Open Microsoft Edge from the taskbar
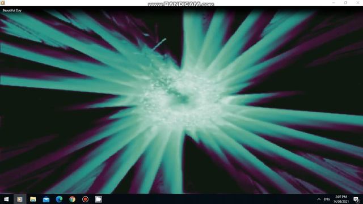The width and height of the screenshot is (363, 204). (59, 199)
